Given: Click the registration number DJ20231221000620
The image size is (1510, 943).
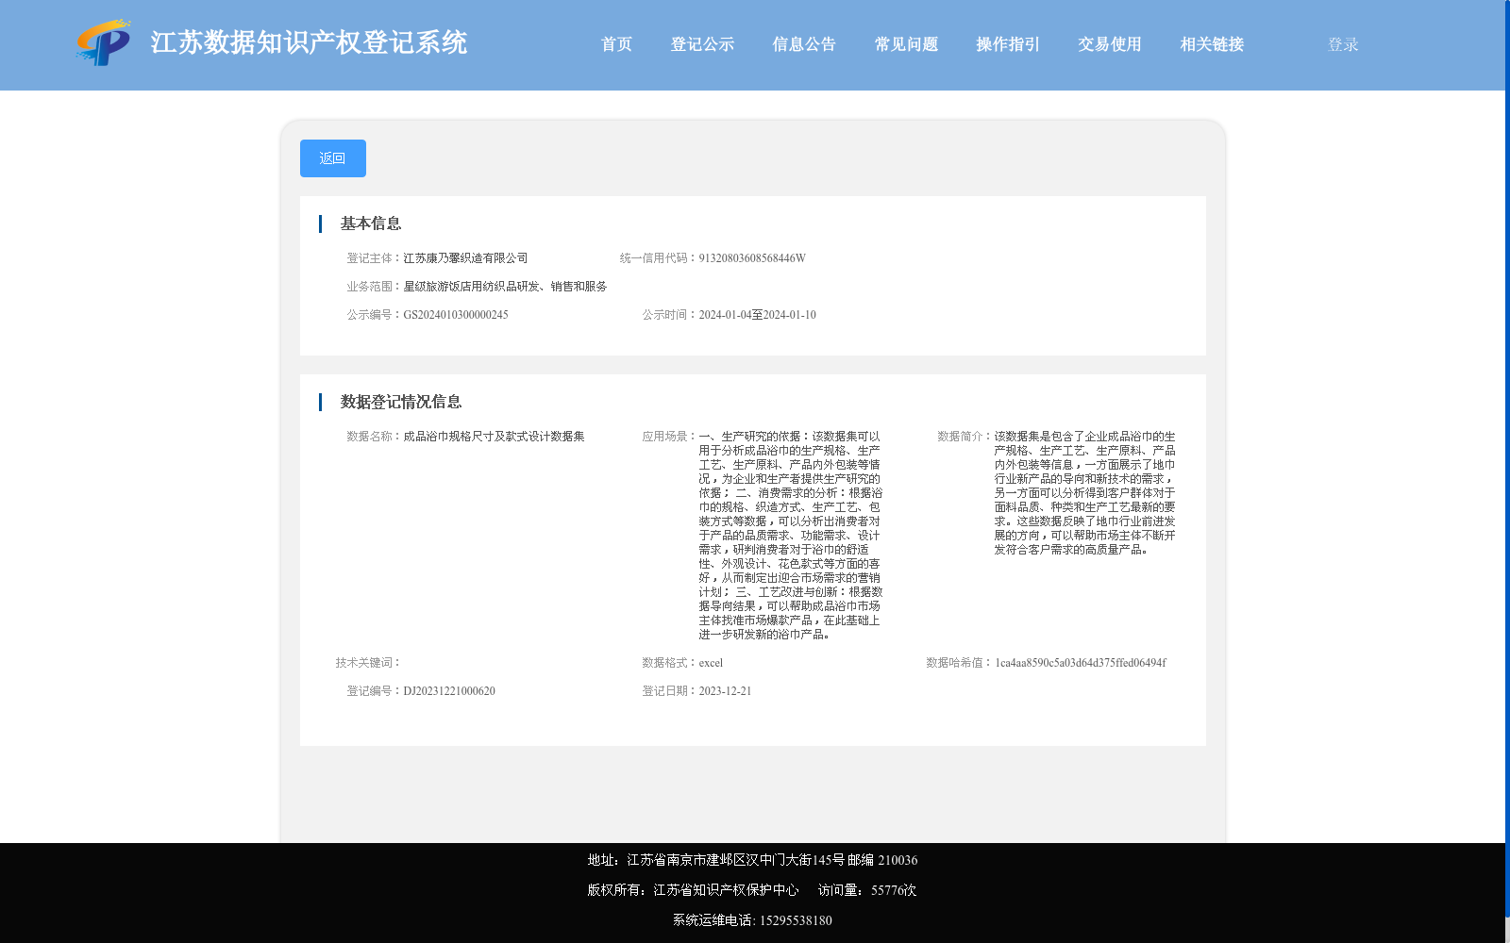Looking at the screenshot, I should coord(449,691).
